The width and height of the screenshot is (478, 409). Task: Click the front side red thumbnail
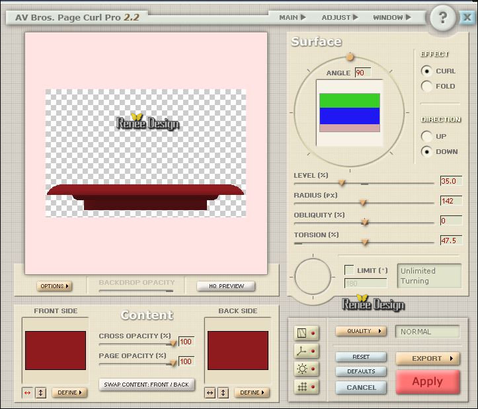(56, 350)
